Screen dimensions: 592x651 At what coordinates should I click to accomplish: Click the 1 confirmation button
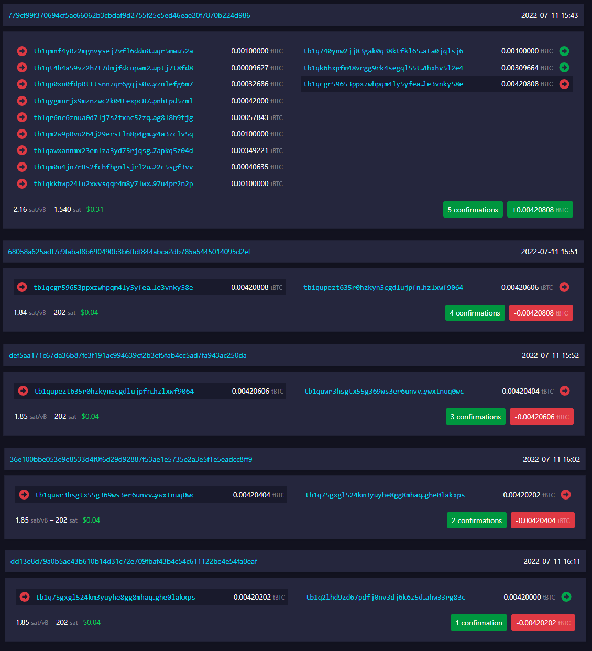(x=478, y=622)
